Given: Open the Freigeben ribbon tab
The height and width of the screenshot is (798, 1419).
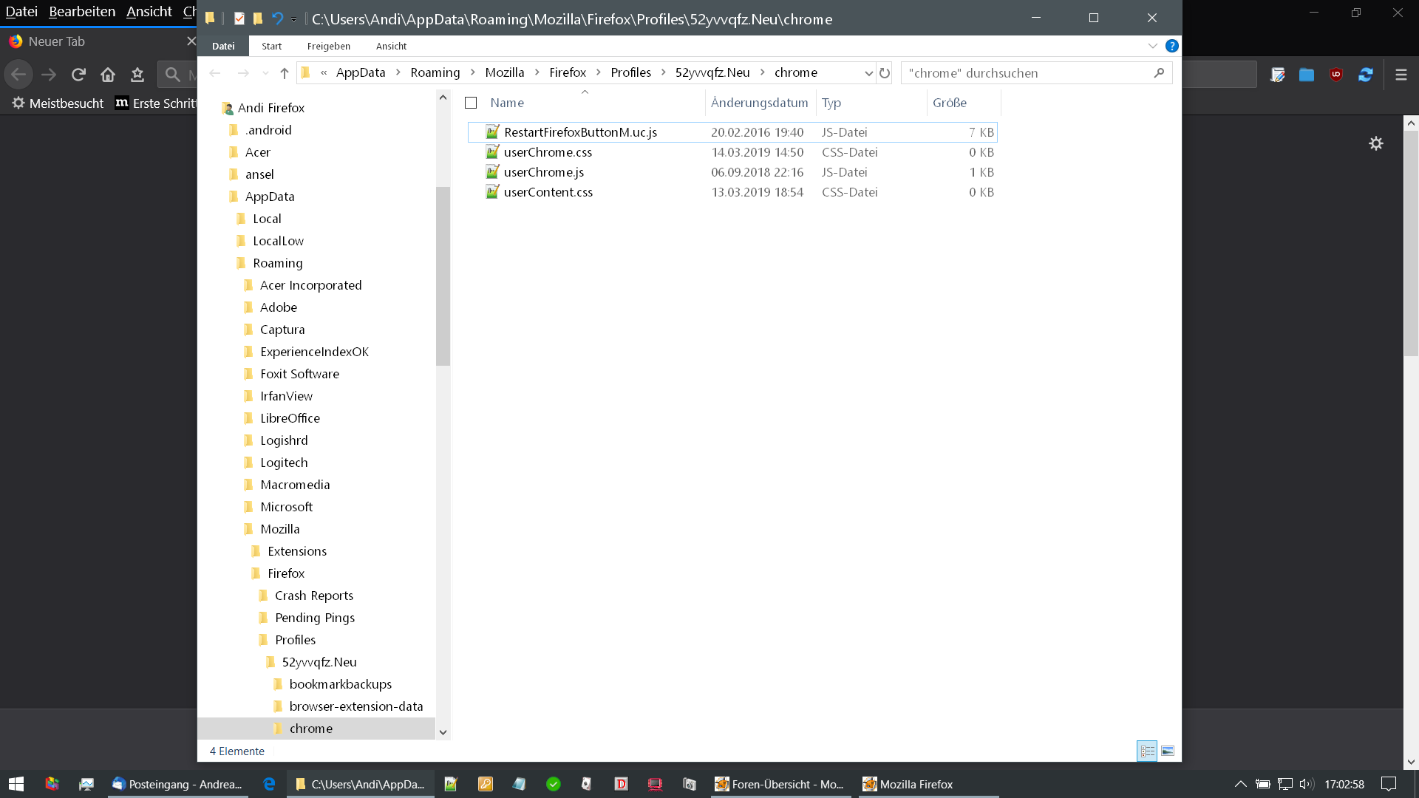Looking at the screenshot, I should click(x=328, y=46).
